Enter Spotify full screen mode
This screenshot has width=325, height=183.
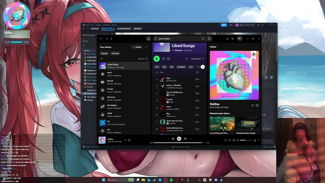[259, 140]
